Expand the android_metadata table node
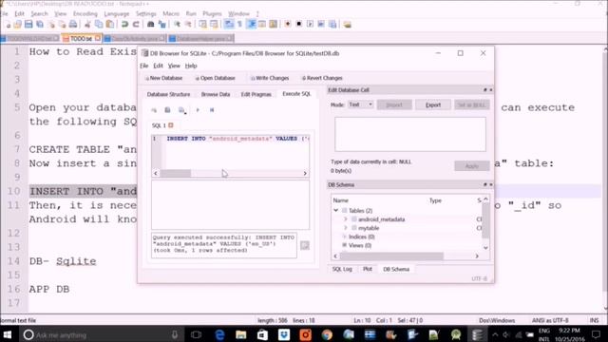 pos(346,219)
